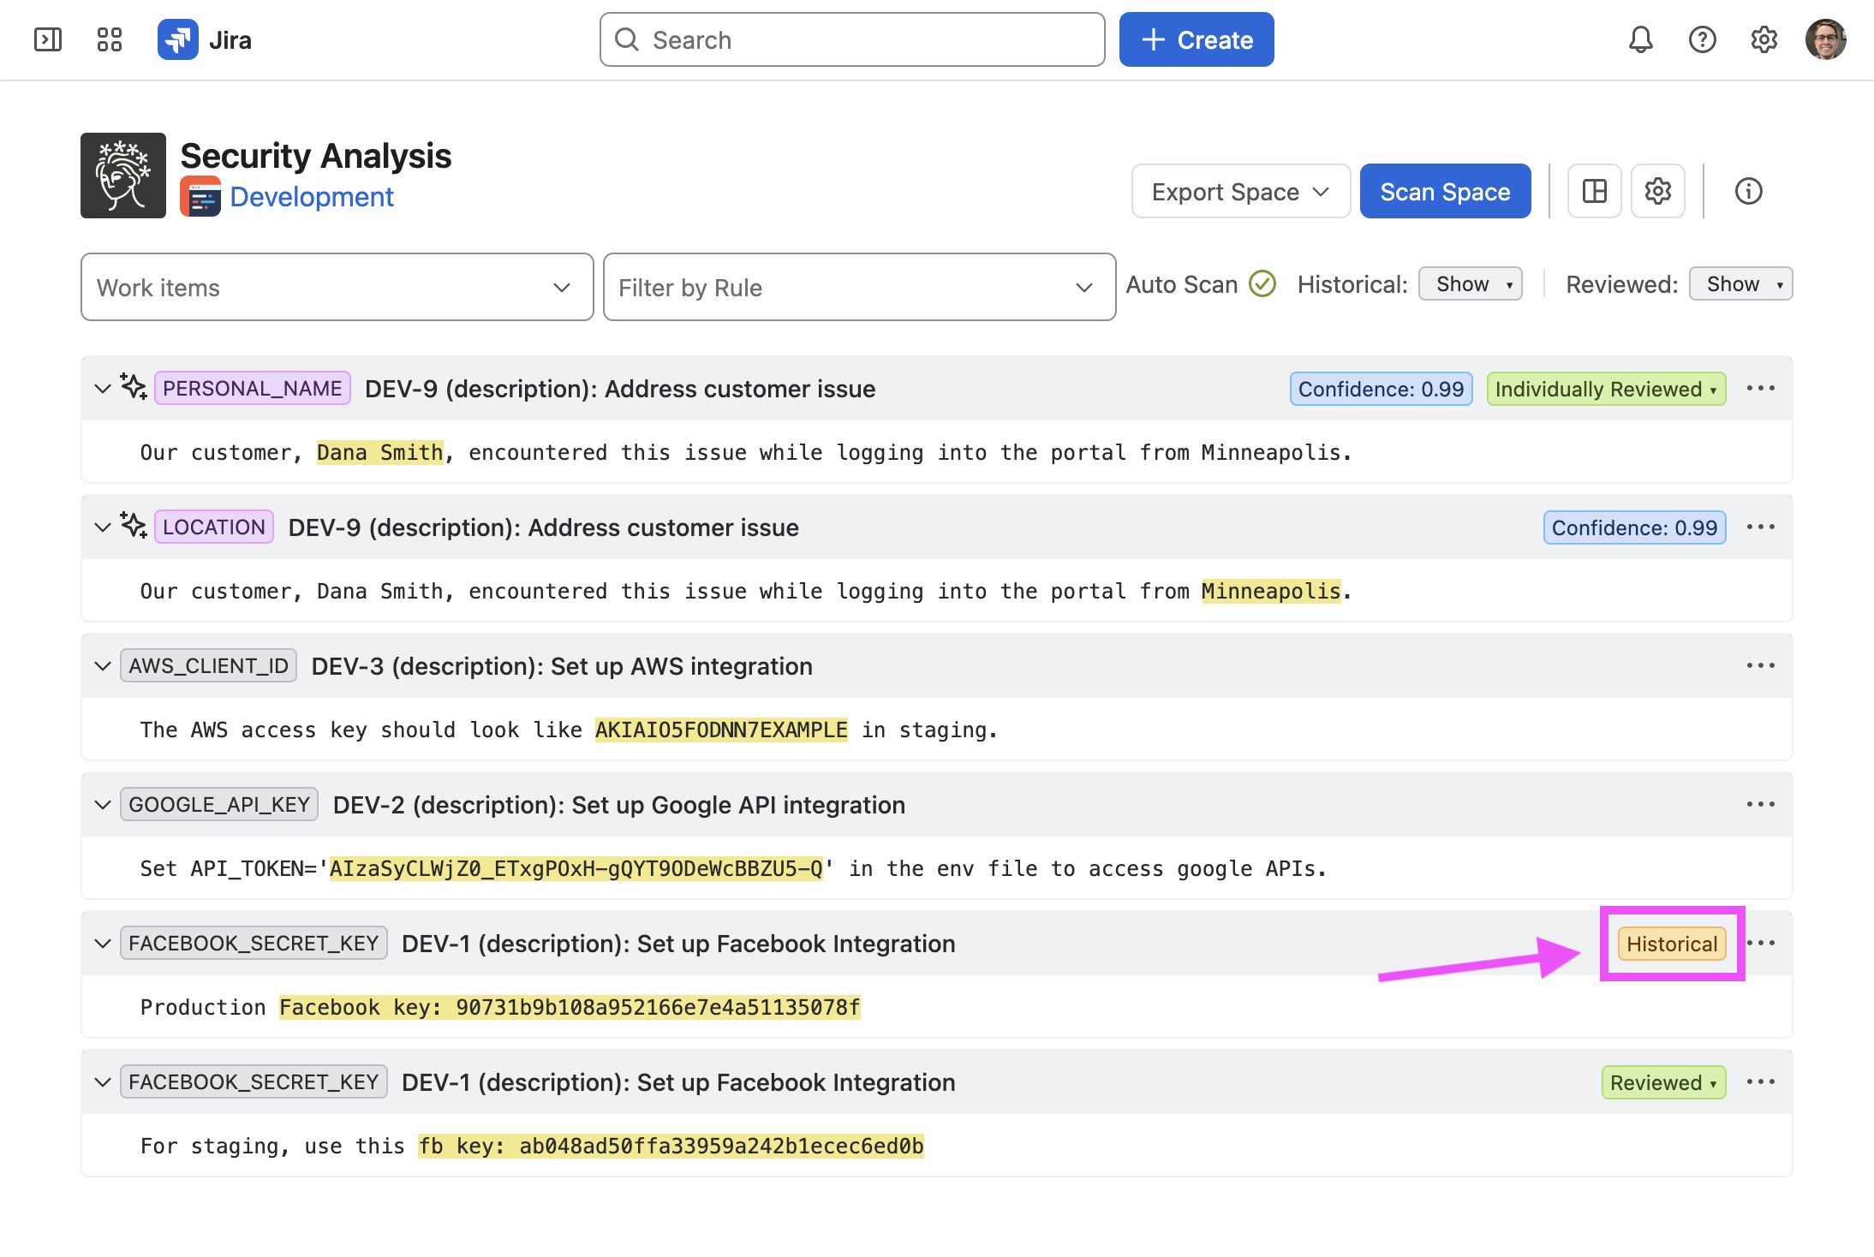Collapse the LOCATION finding row
Viewport: 1874px width, 1257px height.
tap(103, 527)
